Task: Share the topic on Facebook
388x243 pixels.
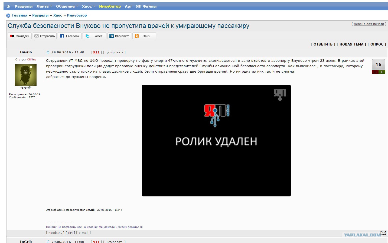Action: (70, 36)
